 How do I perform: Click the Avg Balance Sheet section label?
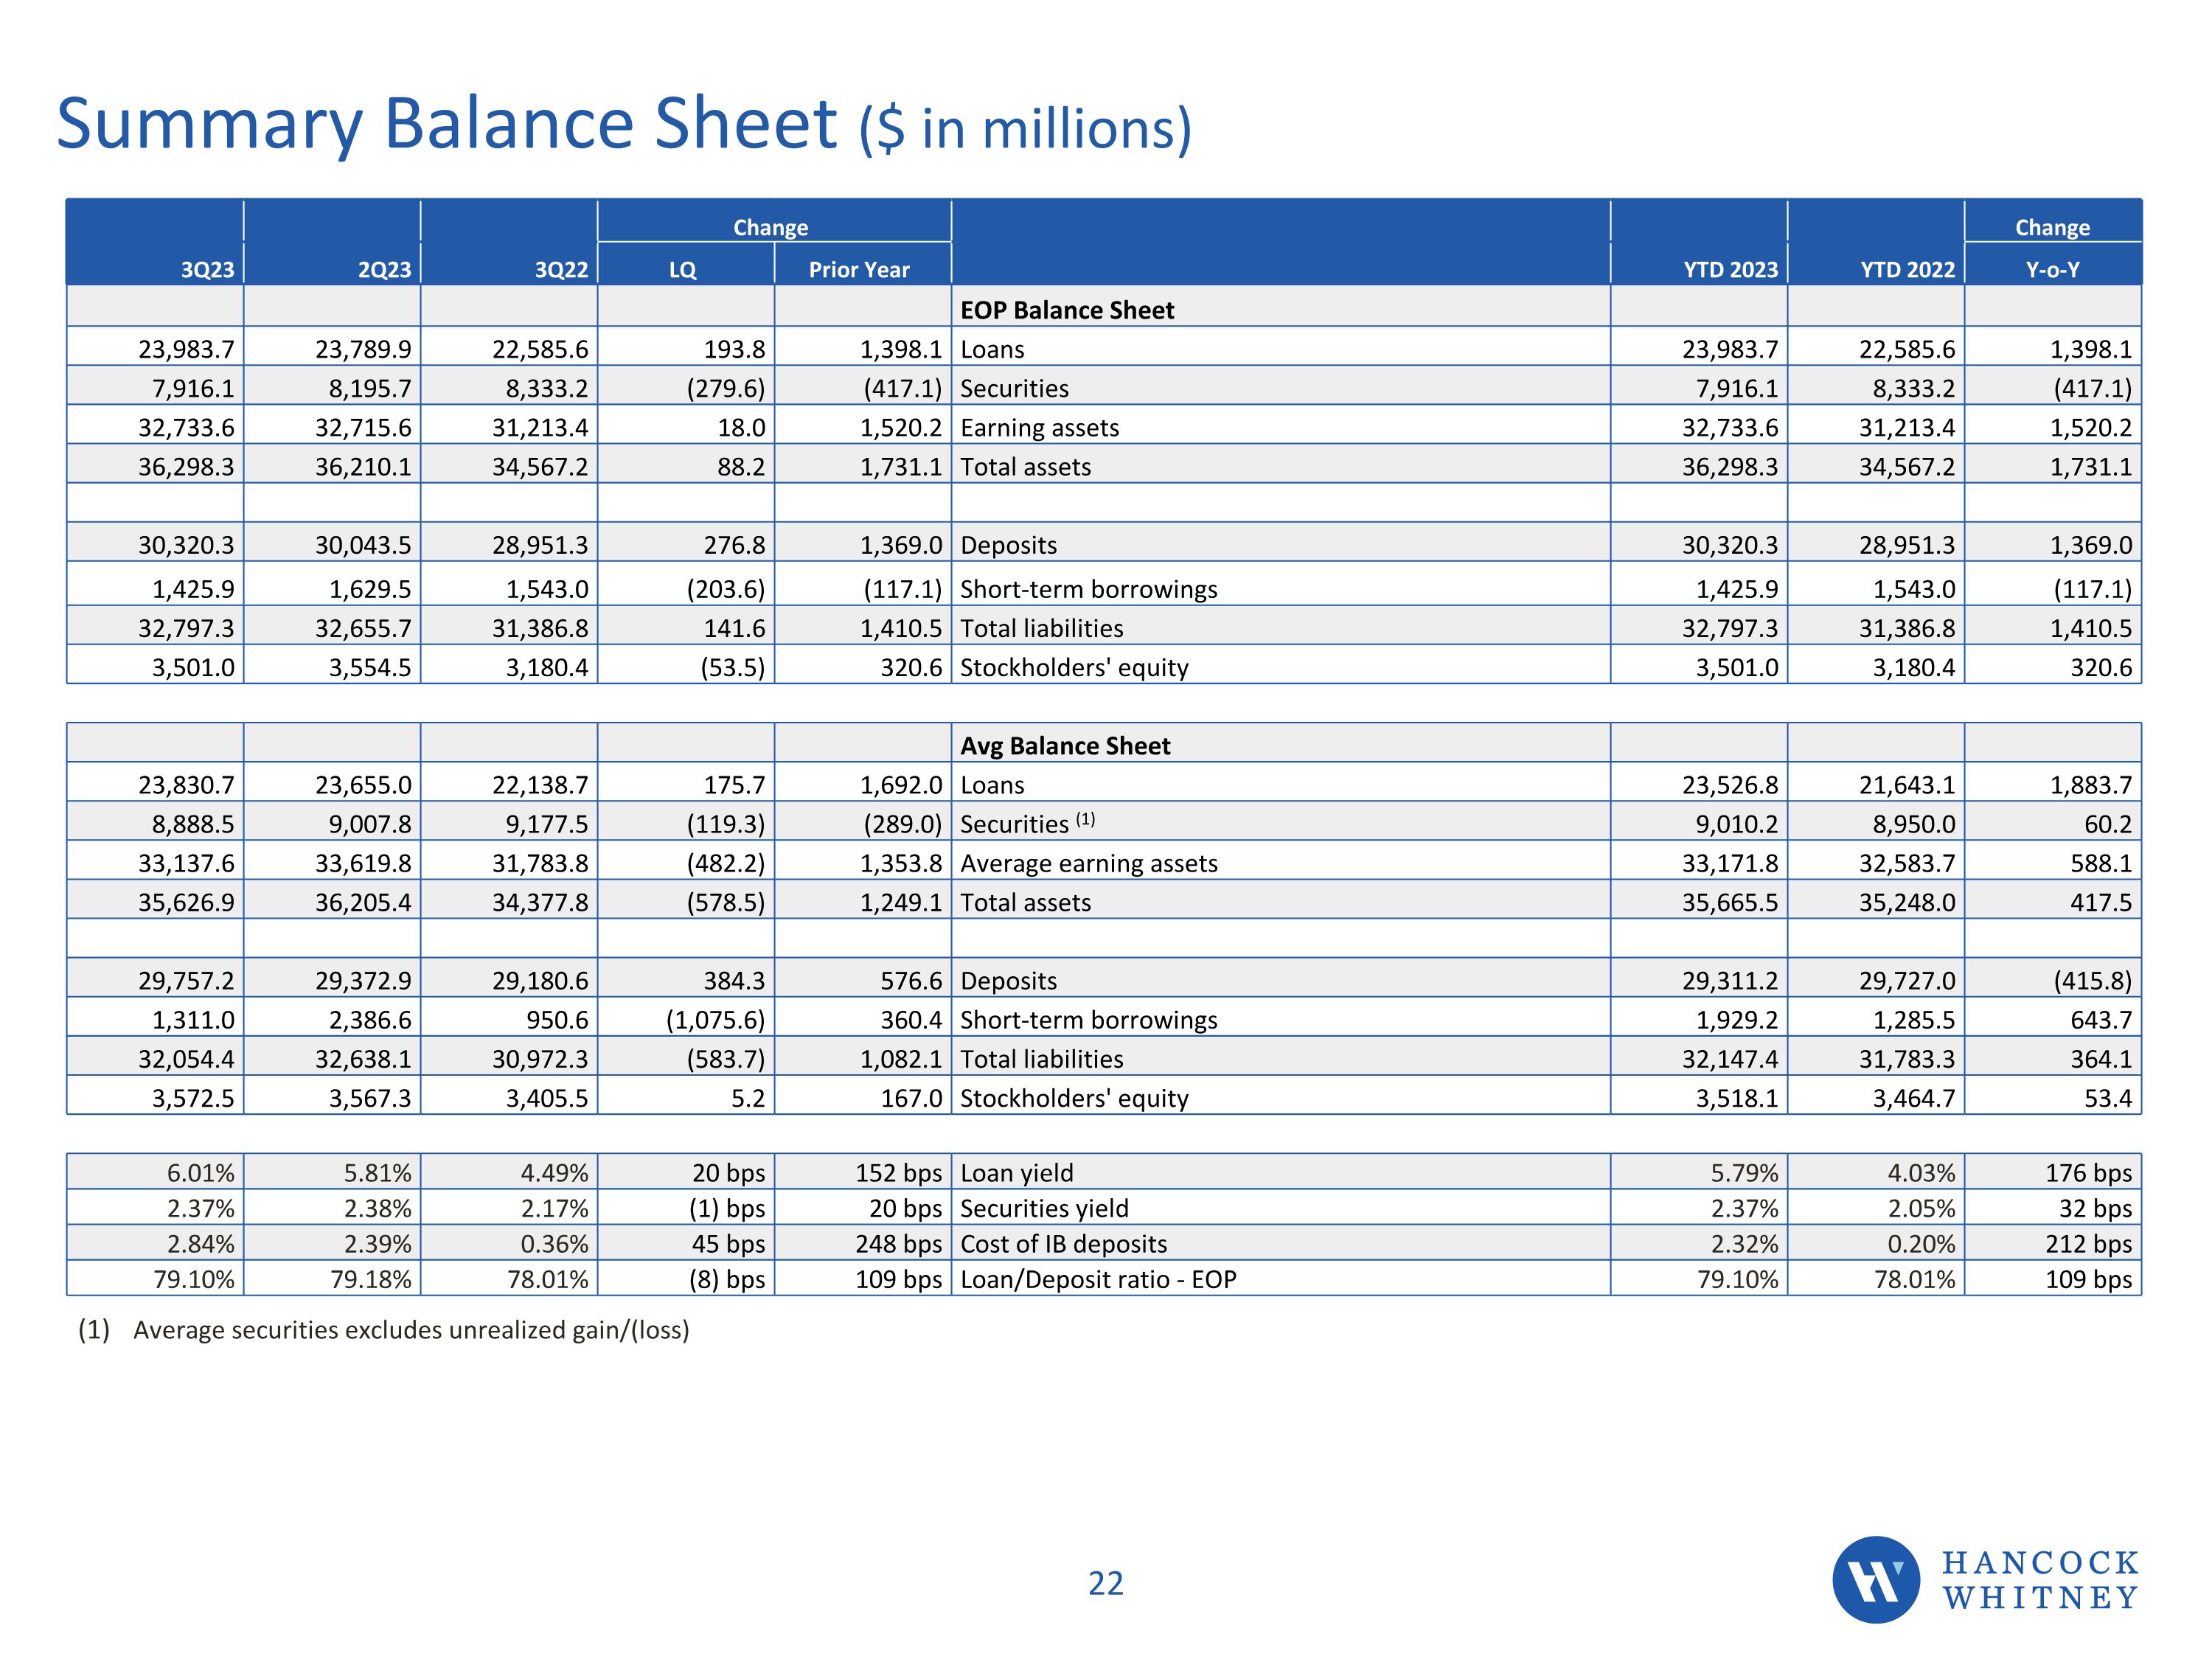coord(1065,746)
